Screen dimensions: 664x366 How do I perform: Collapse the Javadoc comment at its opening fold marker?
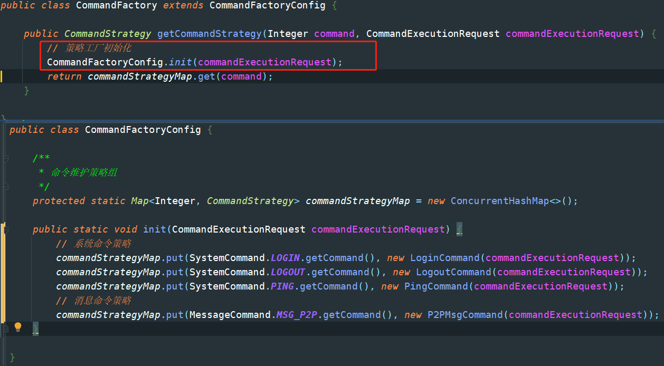(6, 158)
